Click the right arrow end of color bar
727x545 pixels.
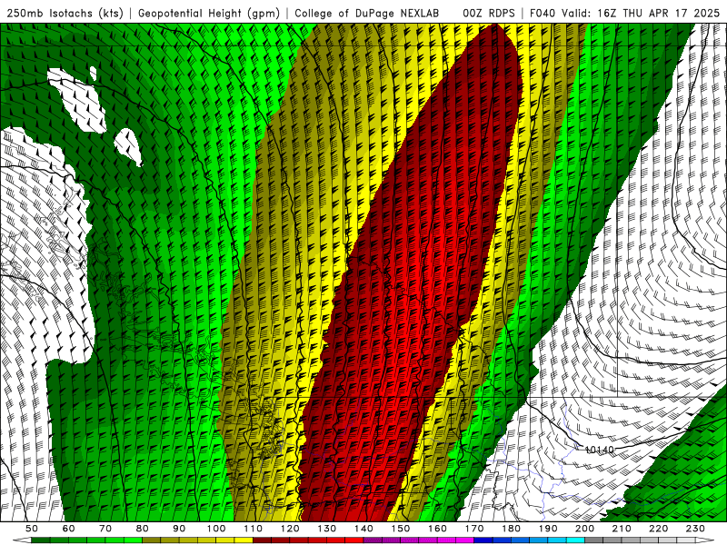pyautogui.click(x=706, y=540)
